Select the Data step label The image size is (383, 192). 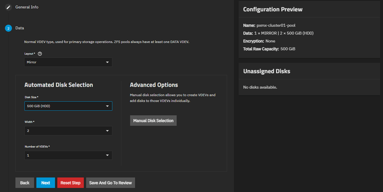click(x=20, y=28)
